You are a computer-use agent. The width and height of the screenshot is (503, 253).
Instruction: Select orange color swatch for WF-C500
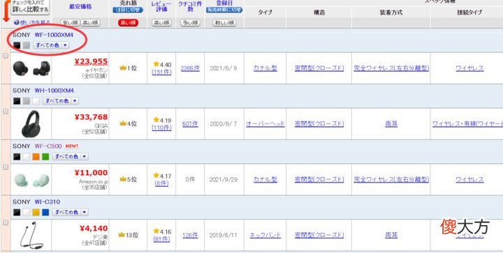tap(36, 157)
